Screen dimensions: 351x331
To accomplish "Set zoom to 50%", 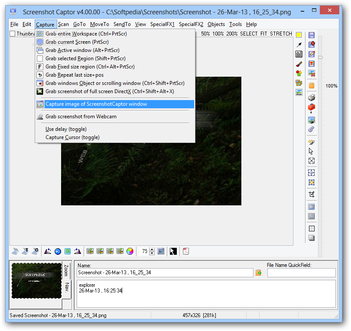I will point(205,34).
